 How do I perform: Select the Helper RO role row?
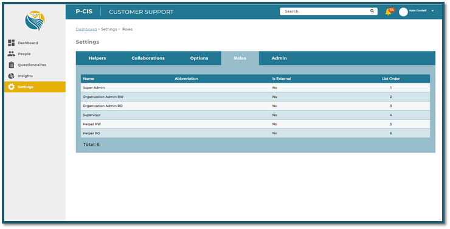coord(255,133)
